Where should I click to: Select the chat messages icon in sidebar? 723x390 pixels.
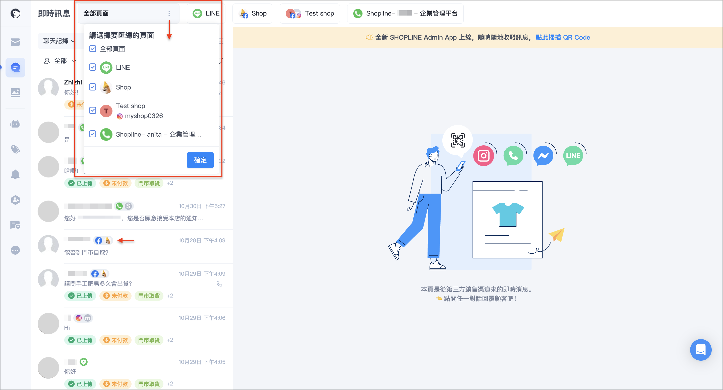coord(15,67)
